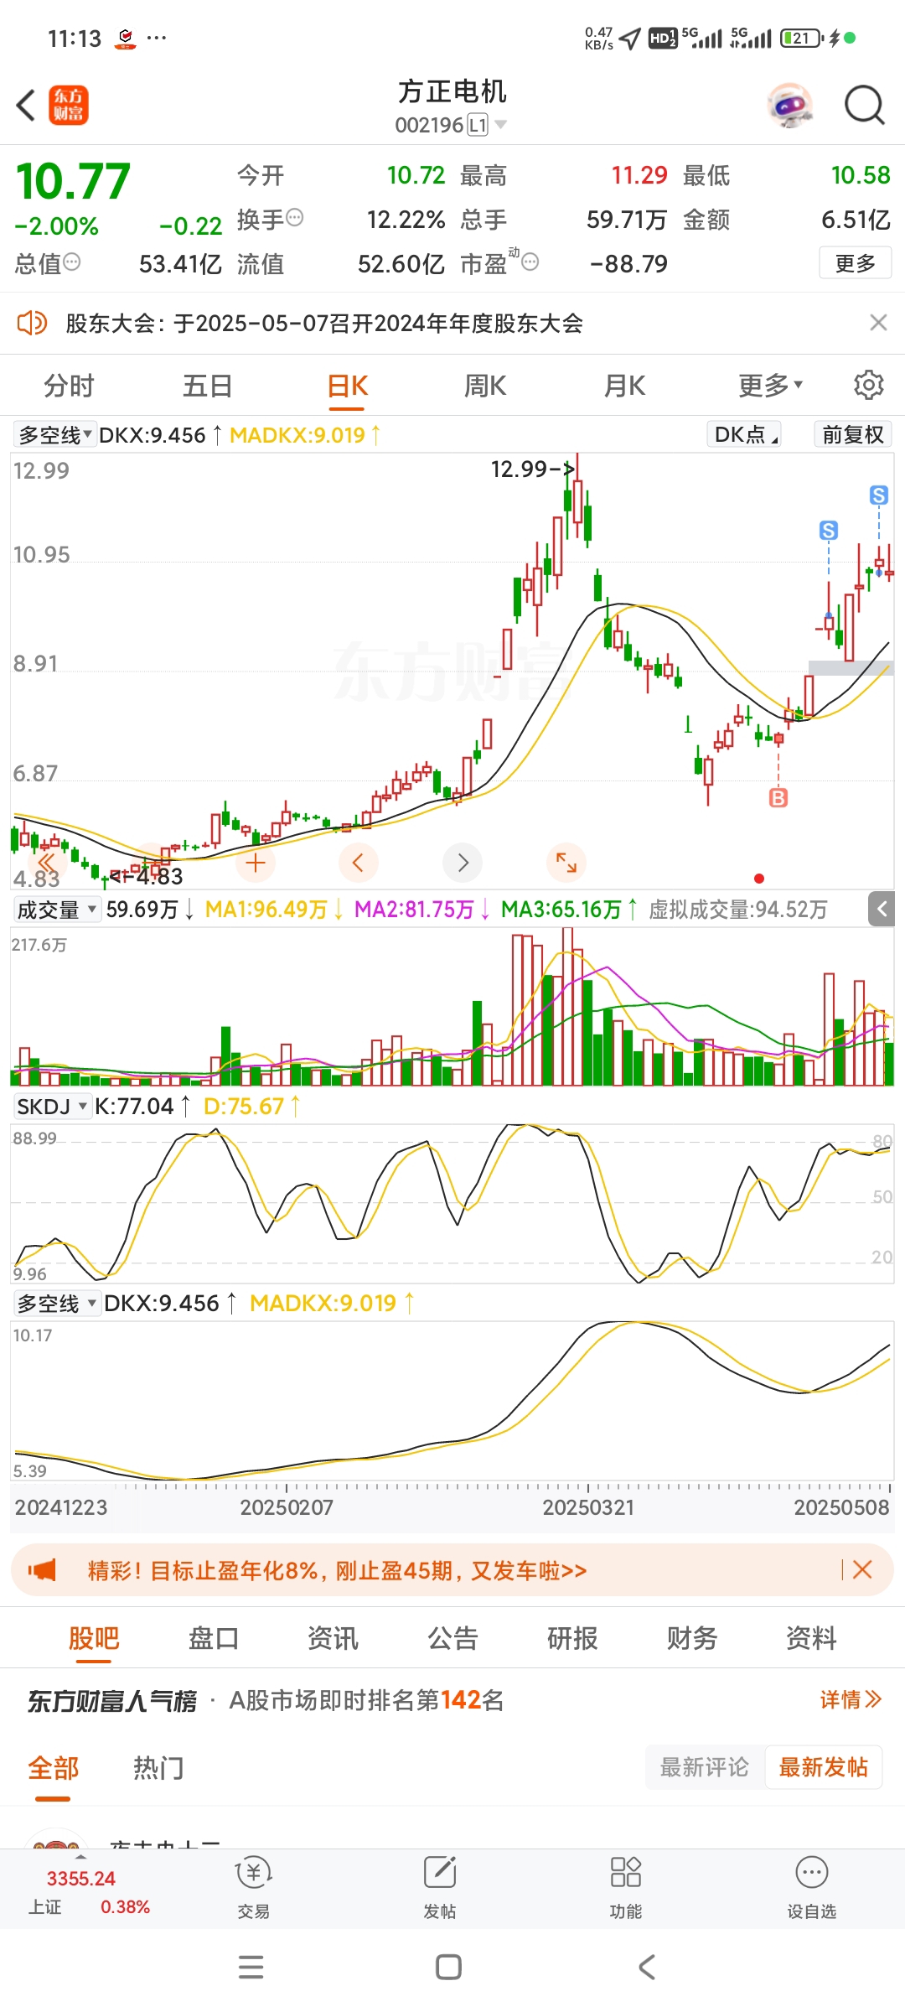Image resolution: width=905 pixels, height=2012 pixels.
Task: Sort by 最新评论
Action: click(704, 1767)
